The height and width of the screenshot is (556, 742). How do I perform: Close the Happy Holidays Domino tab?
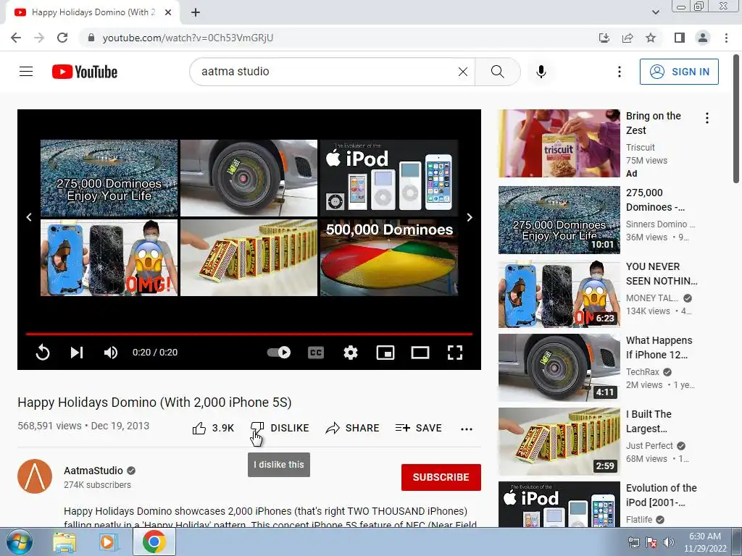click(x=168, y=12)
